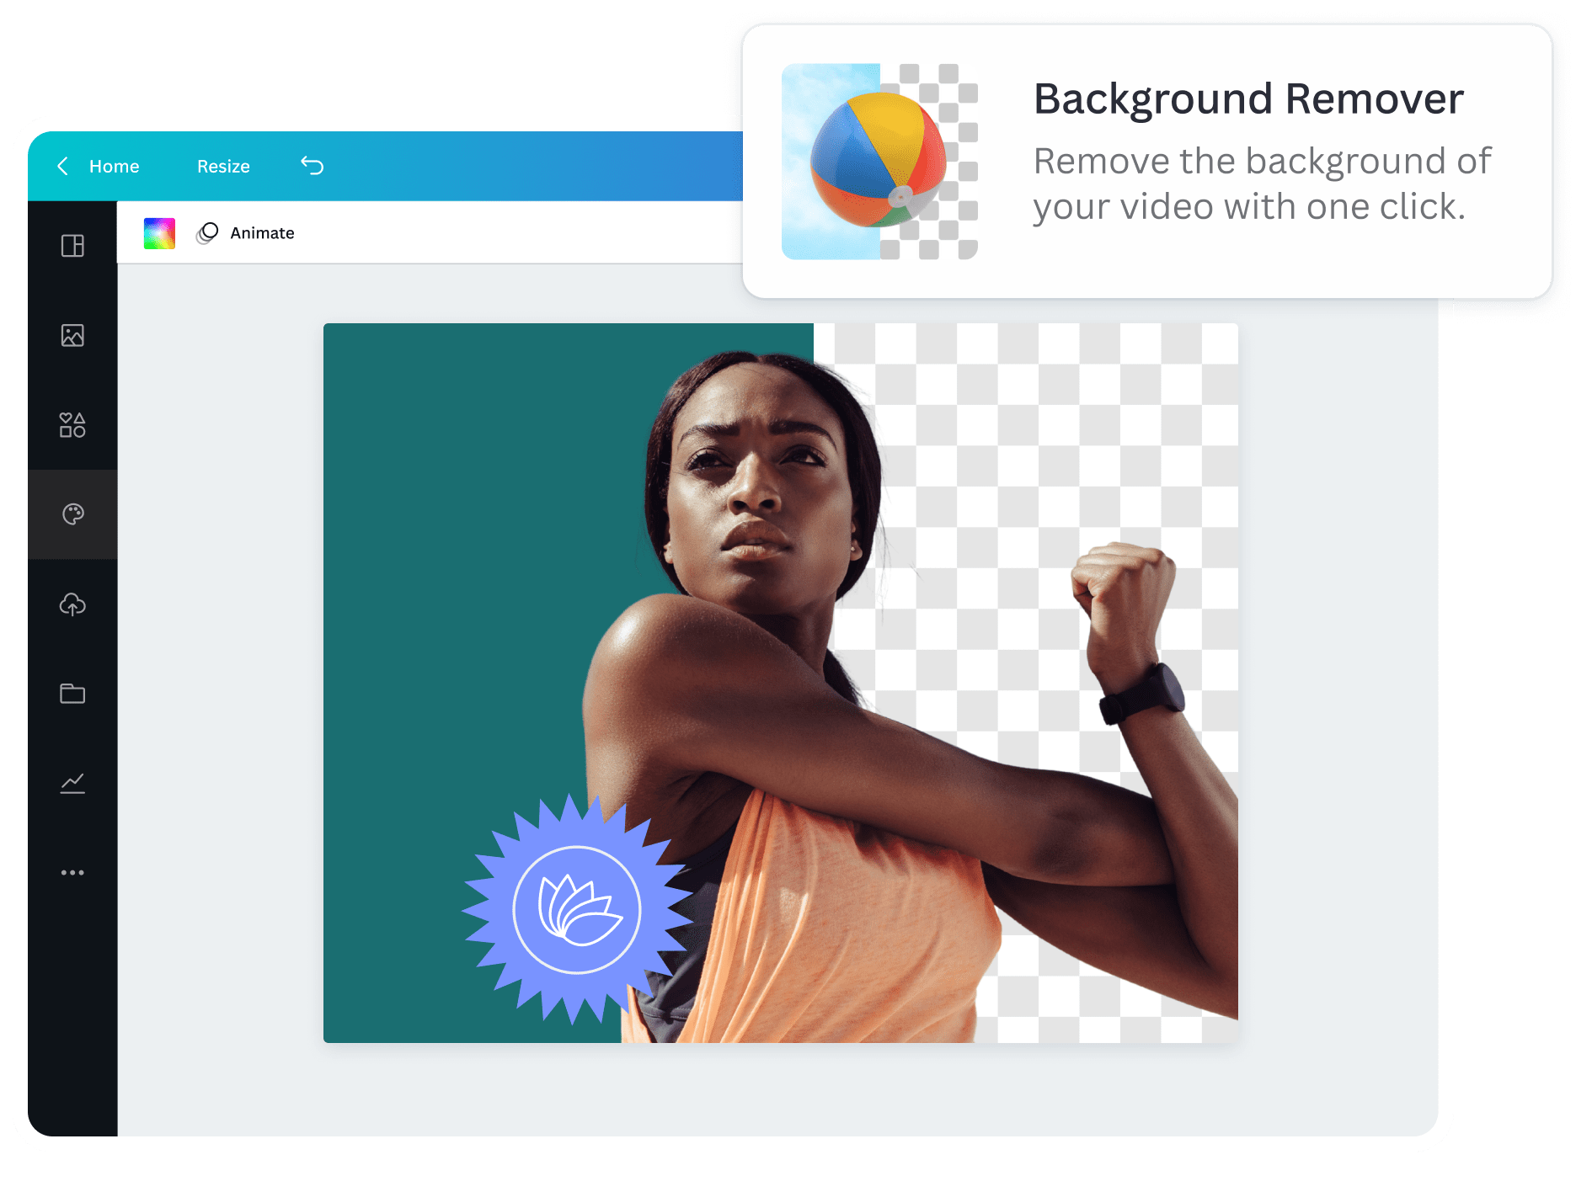Go back using the left chevron
This screenshot has width=1592, height=1192.
(62, 166)
